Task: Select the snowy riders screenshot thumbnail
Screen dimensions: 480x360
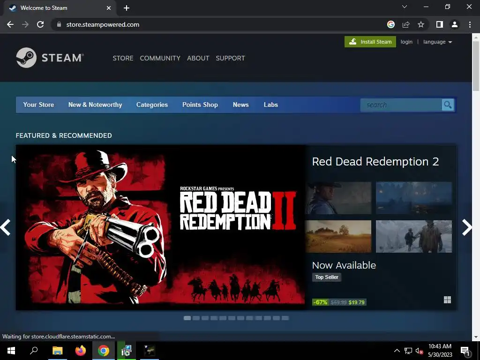Action: (x=414, y=236)
